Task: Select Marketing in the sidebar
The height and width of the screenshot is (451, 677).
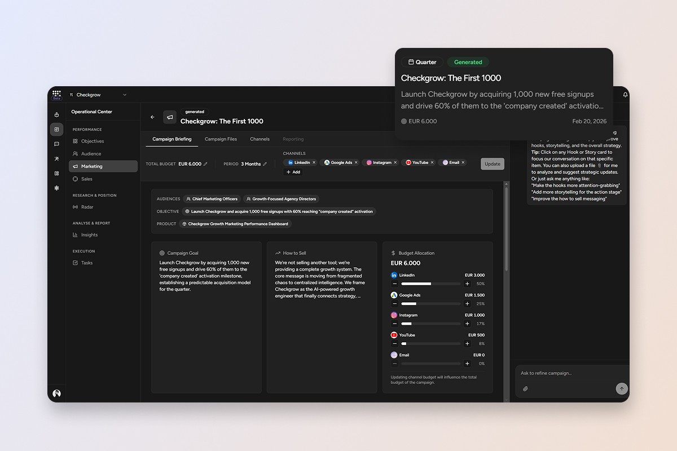Action: point(103,166)
